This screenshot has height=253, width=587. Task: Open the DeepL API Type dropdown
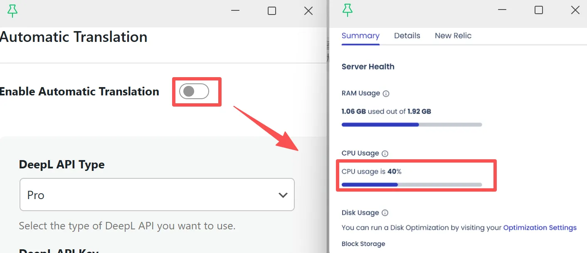click(x=157, y=195)
